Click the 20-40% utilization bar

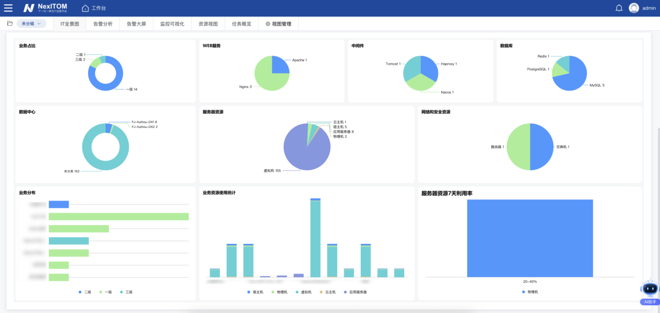coord(530,238)
